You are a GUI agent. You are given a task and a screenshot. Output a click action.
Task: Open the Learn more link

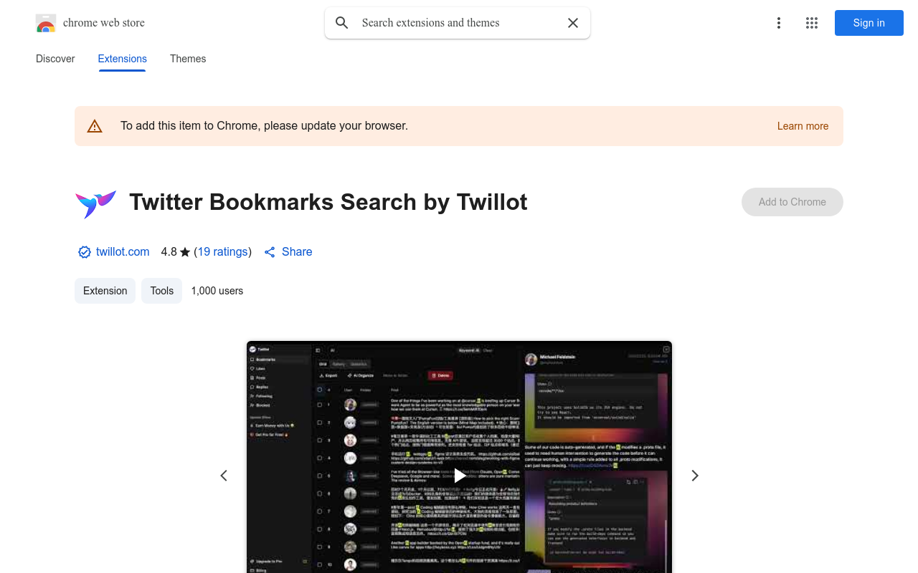[803, 126]
